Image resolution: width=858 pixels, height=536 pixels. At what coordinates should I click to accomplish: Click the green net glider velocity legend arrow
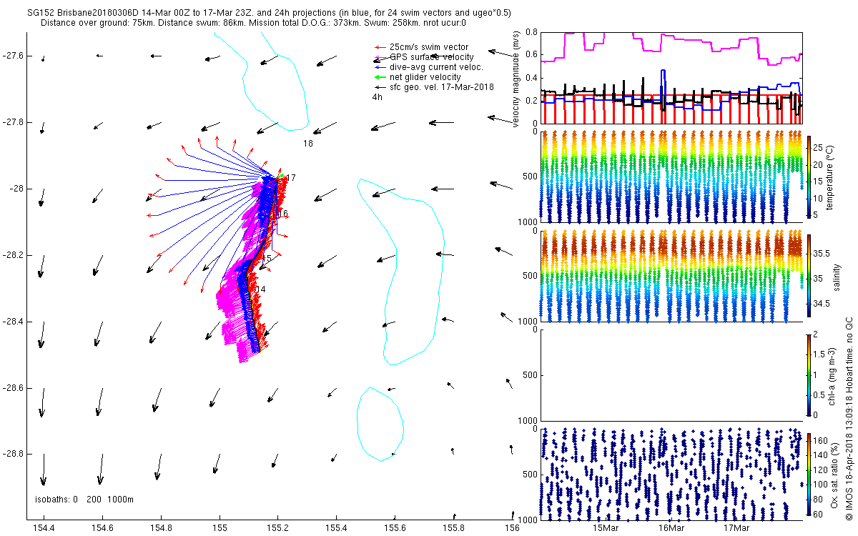click(x=381, y=77)
